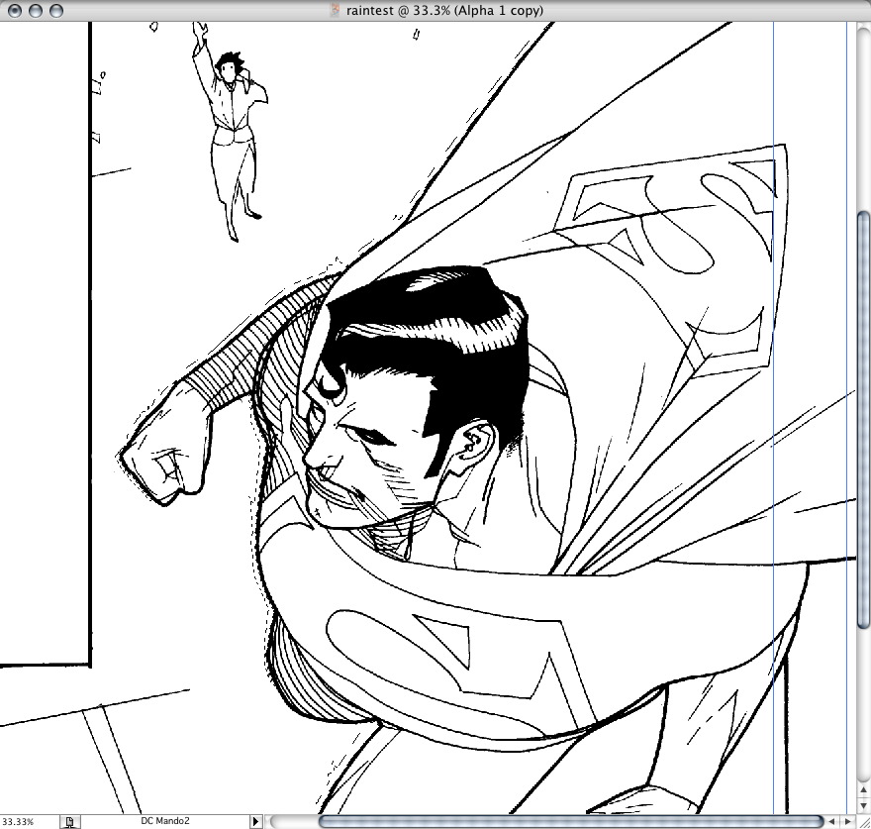
Task: Close the raintest document window
Action: coord(15,11)
